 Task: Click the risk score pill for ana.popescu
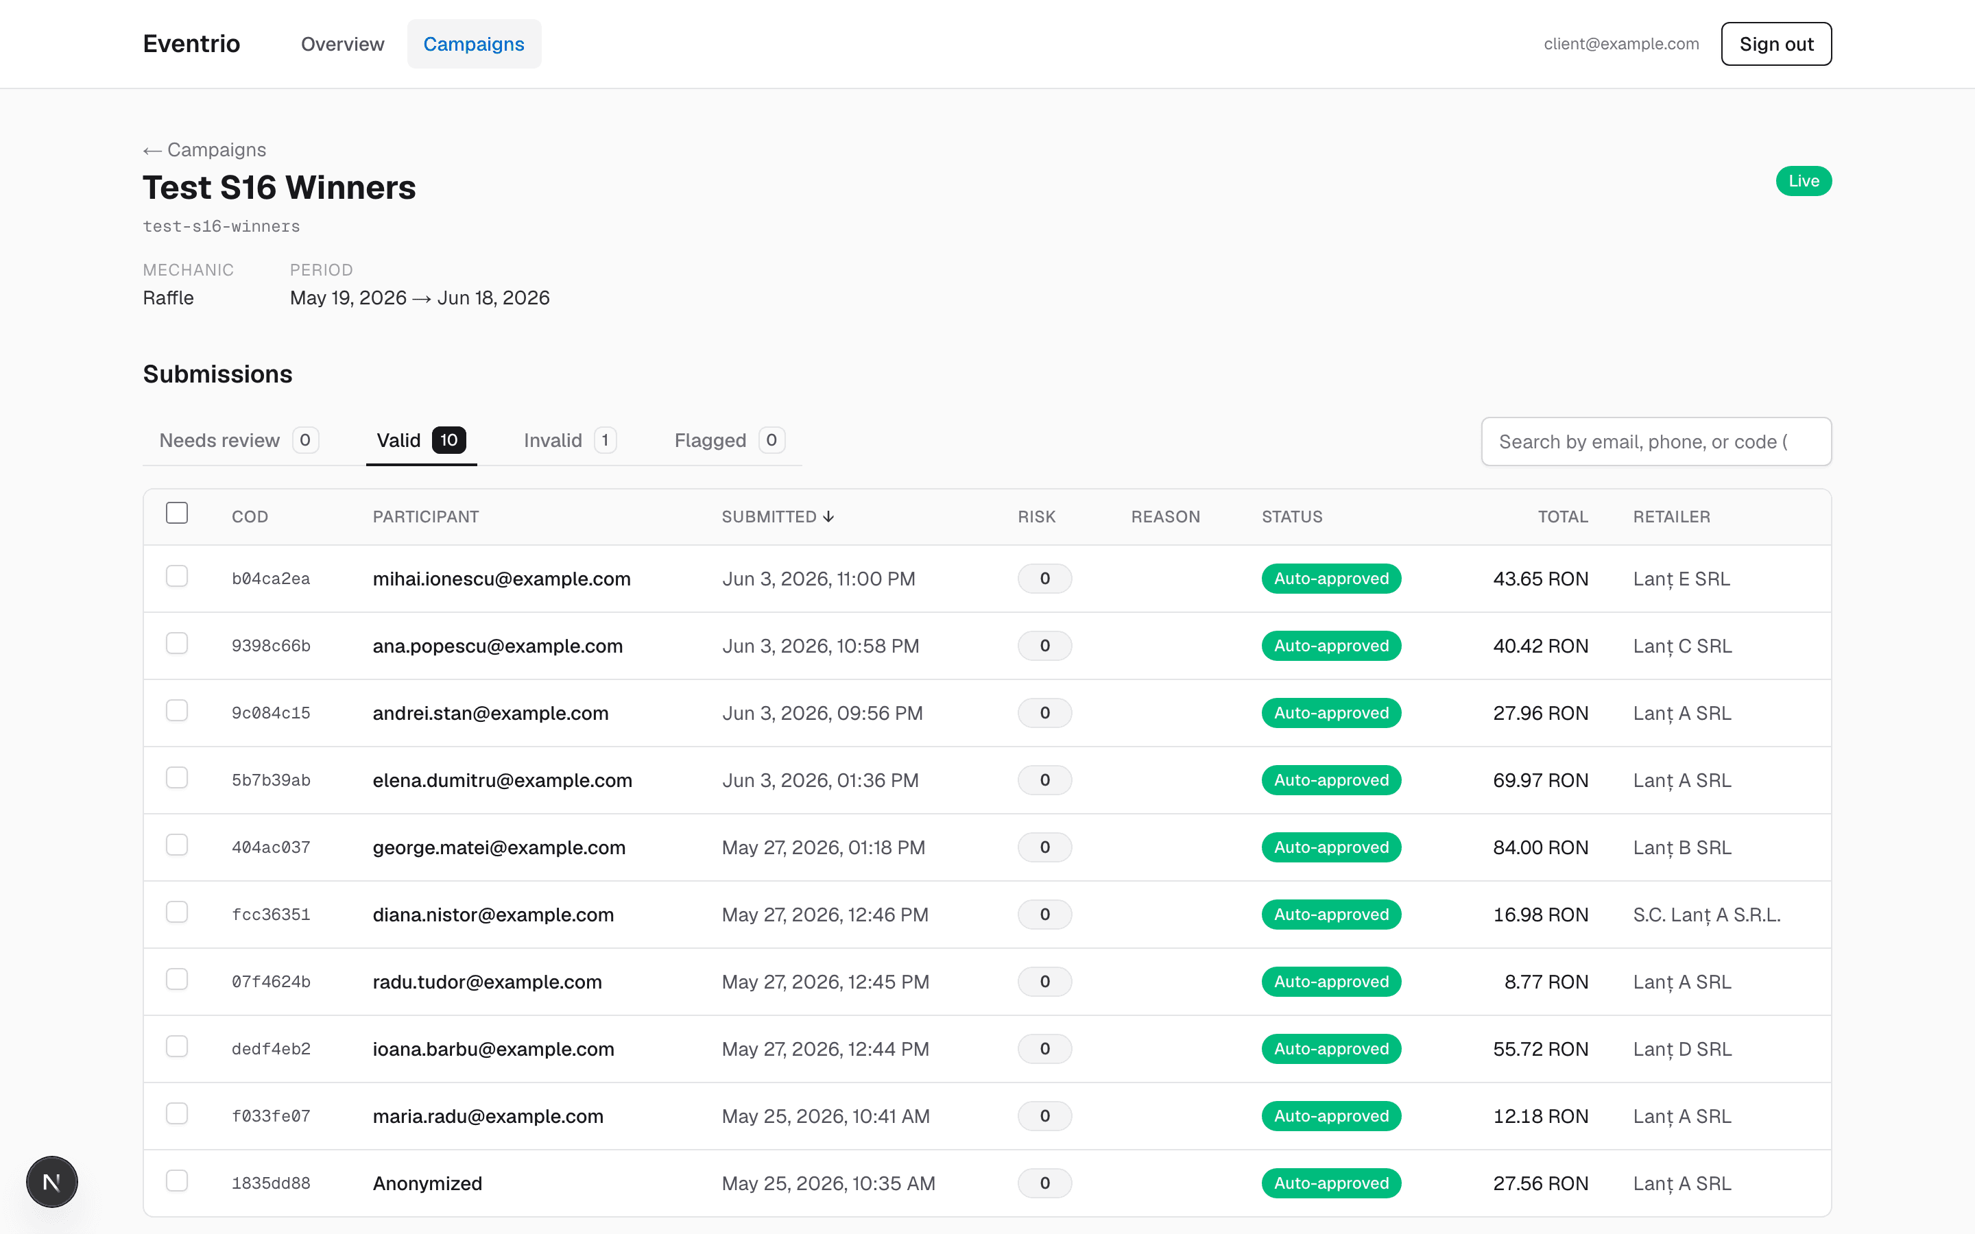click(x=1044, y=646)
